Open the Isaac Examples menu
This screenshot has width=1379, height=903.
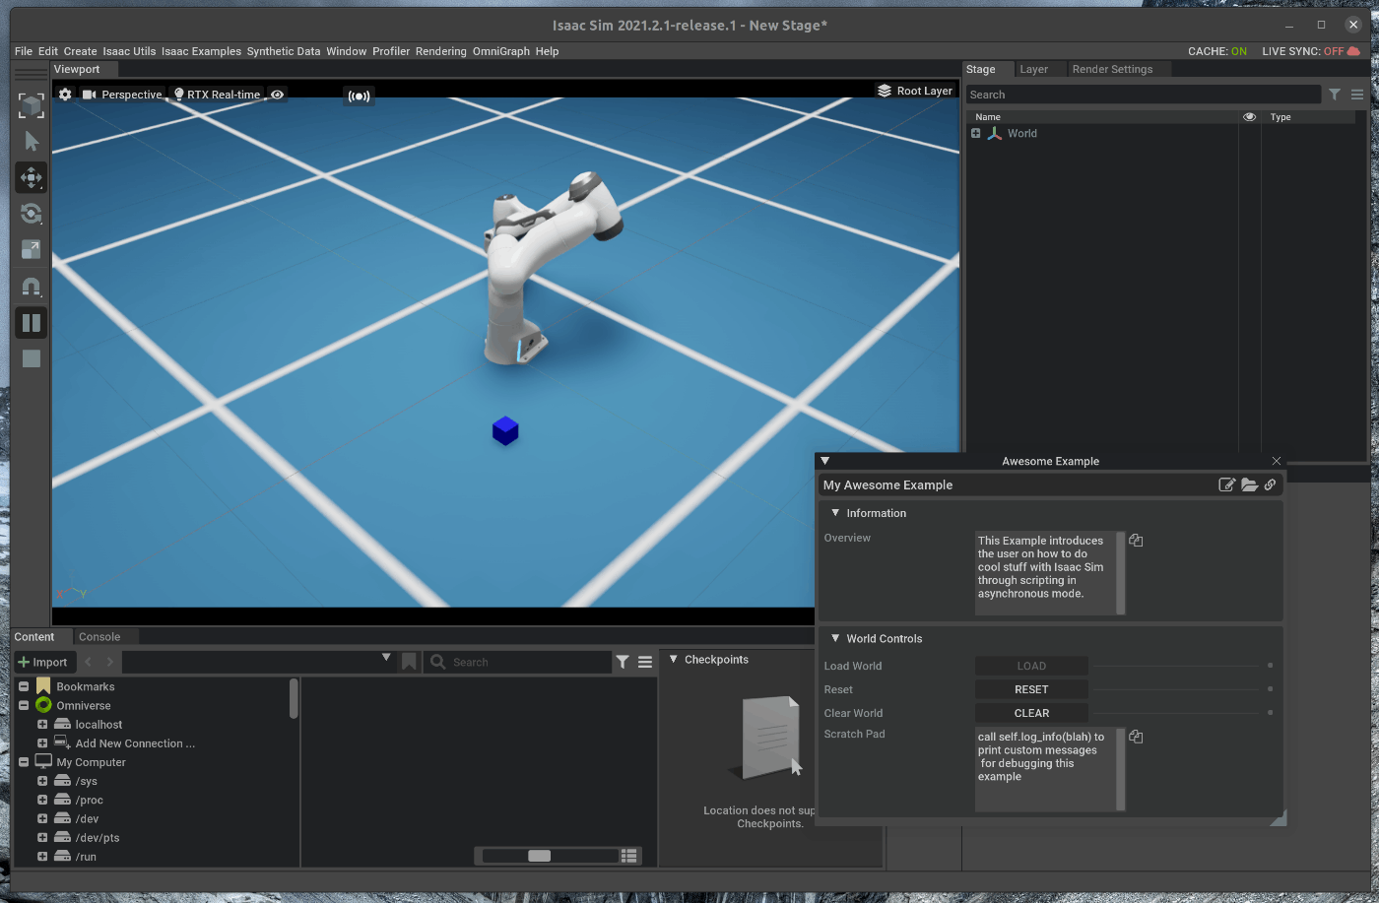point(201,51)
